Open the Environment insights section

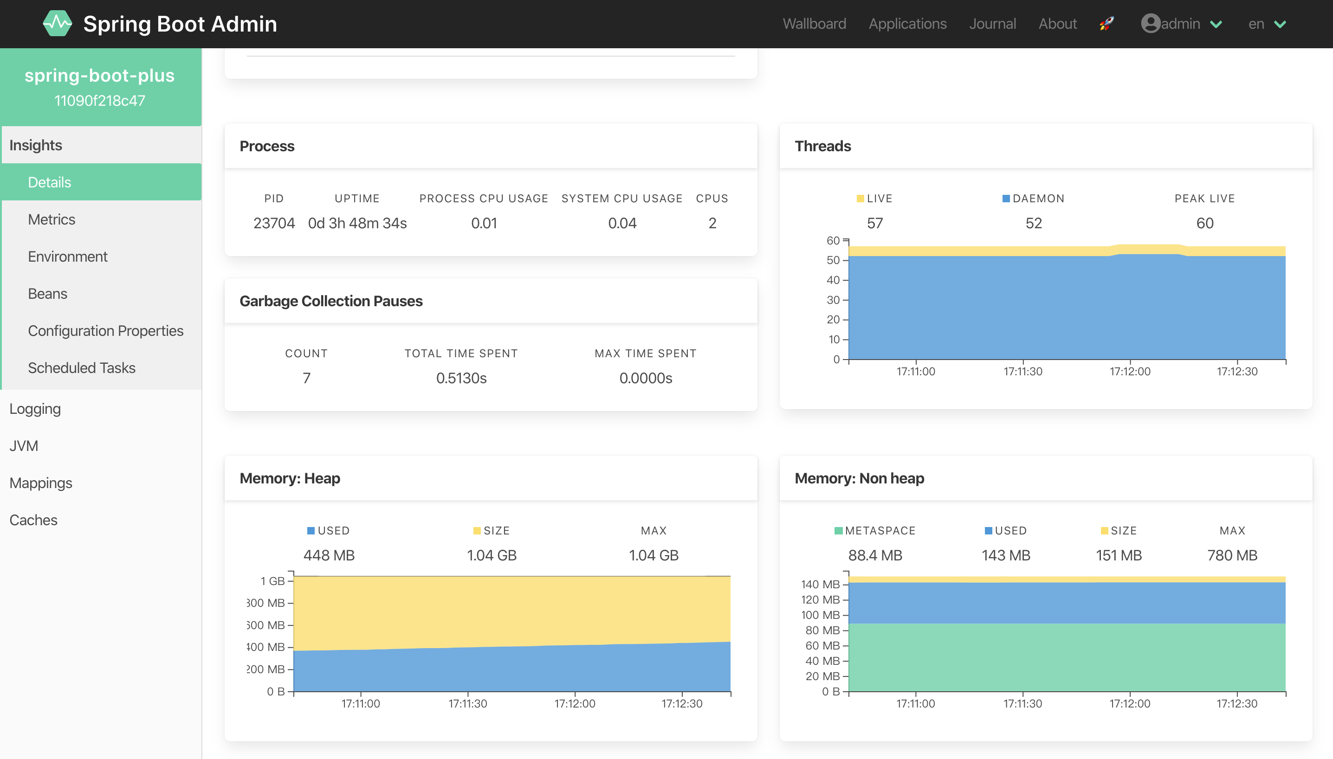(x=67, y=256)
